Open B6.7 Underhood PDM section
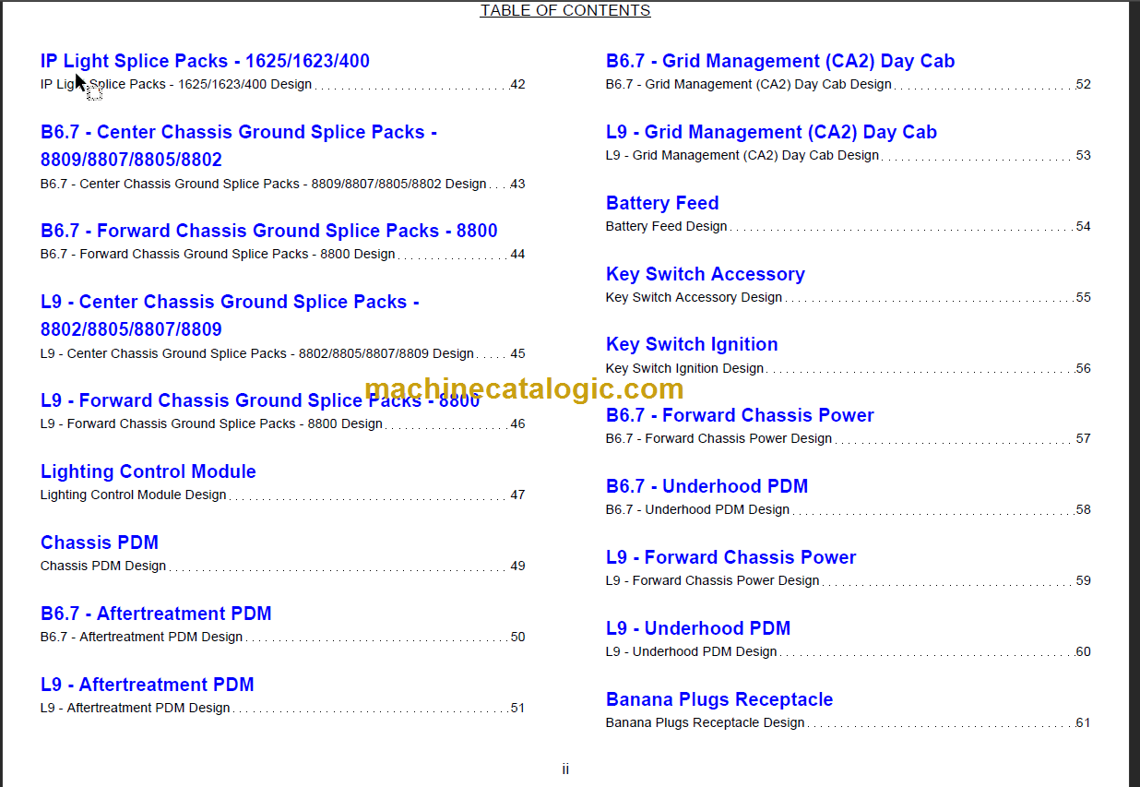This screenshot has height=787, width=1140. click(707, 486)
